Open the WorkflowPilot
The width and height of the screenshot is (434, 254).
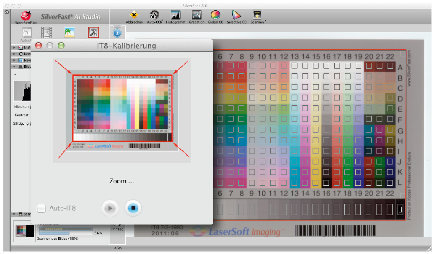(26, 16)
